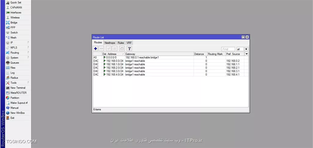Switch to the Rules tab
This screenshot has height=148, width=313.
[121, 43]
